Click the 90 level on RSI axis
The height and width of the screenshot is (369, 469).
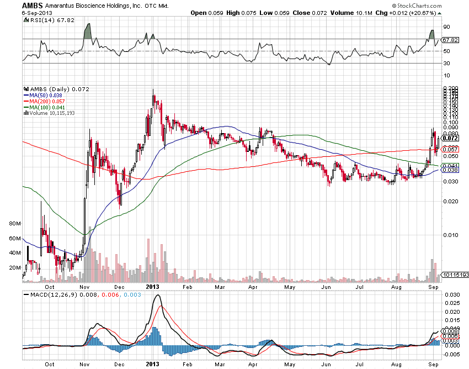coord(446,27)
